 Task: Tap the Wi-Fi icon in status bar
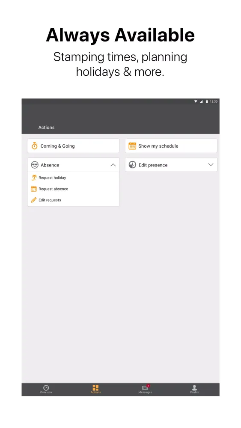[x=196, y=101]
